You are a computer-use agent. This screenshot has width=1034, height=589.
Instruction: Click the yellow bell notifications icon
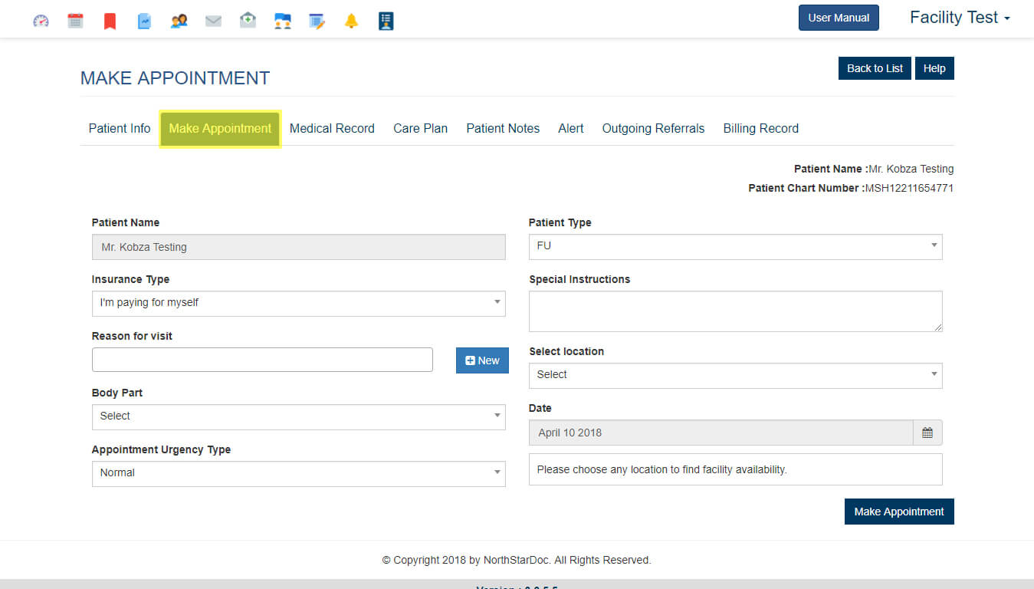351,21
